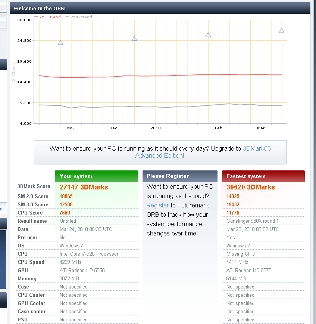Image resolution: width=316 pixels, height=324 pixels.
Task: Click the PSU row label
Action: (x=22, y=320)
